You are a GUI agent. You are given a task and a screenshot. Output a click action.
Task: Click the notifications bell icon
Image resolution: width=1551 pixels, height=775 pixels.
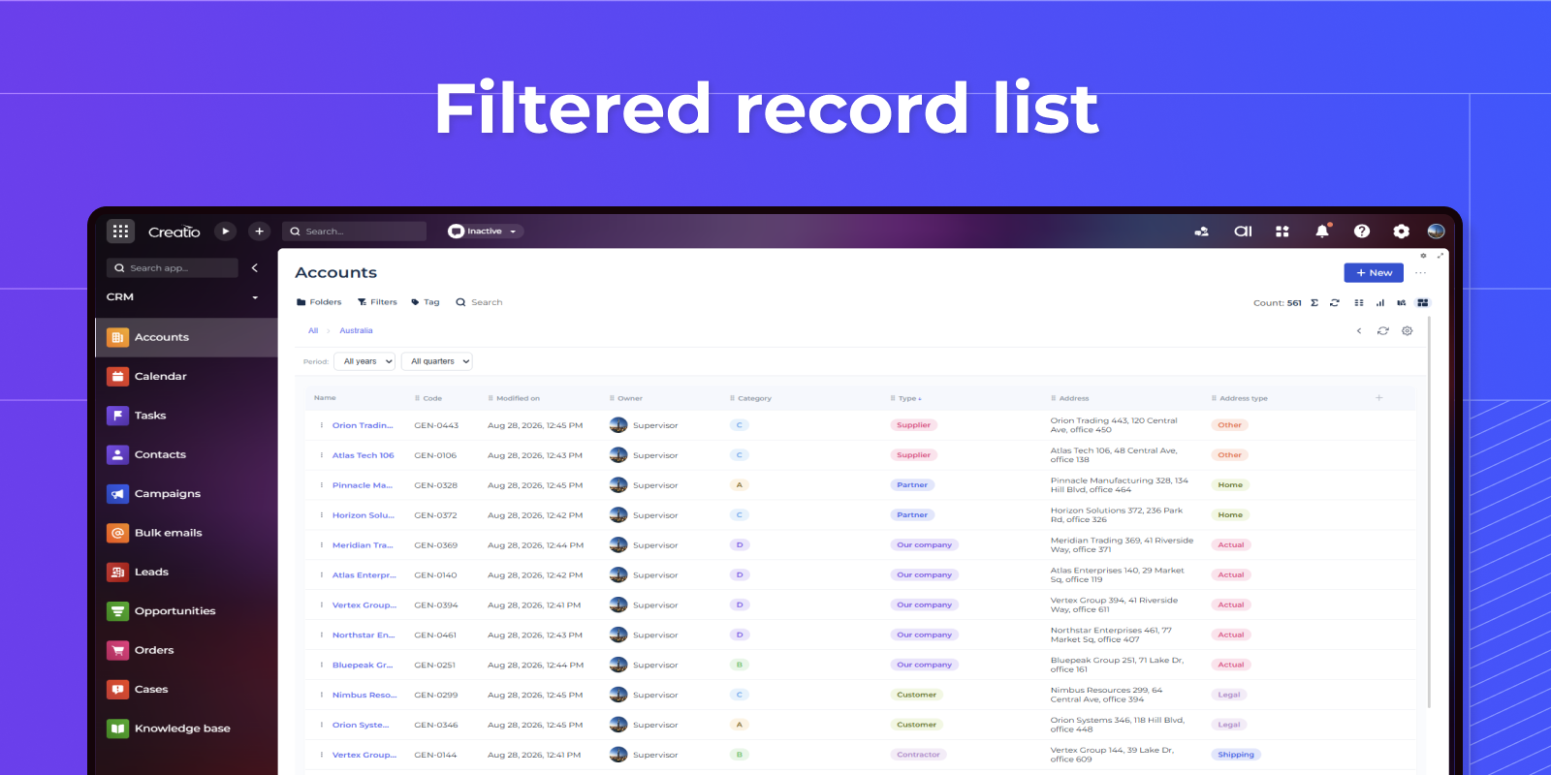click(1322, 231)
